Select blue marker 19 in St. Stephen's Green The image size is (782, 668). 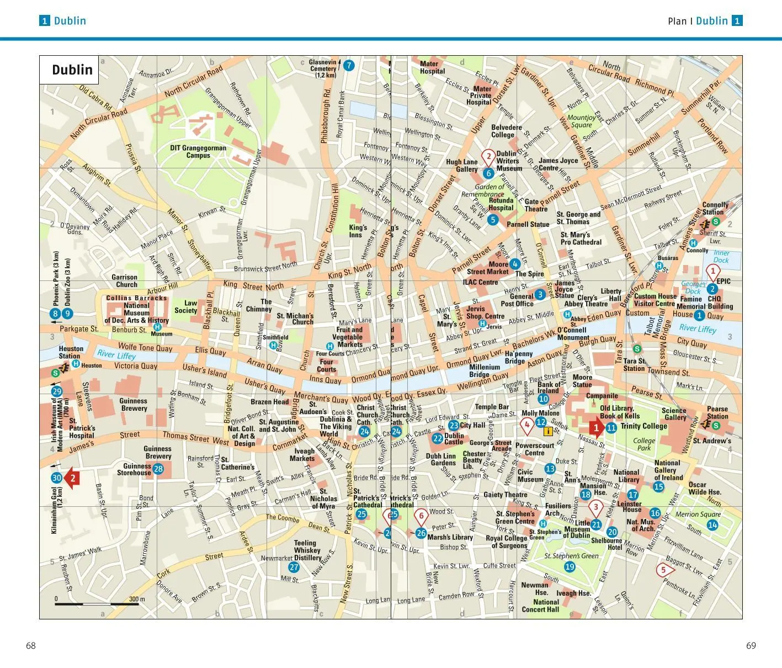pos(570,566)
